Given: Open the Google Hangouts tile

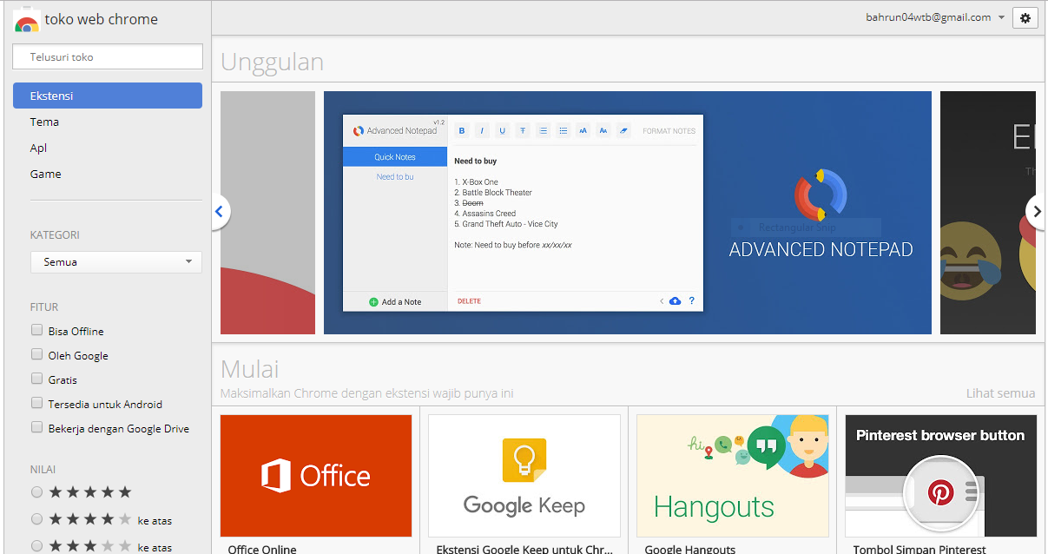Looking at the screenshot, I should (733, 476).
